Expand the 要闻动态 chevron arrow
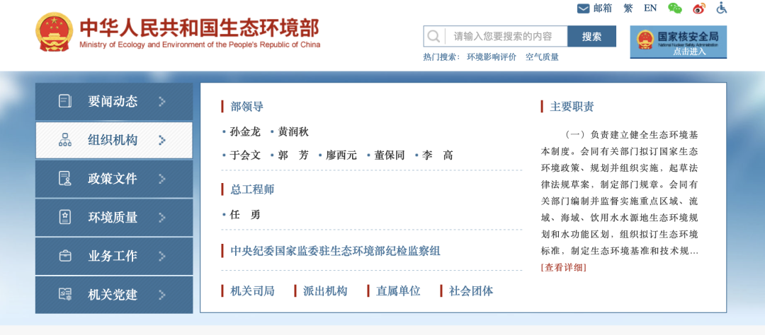The width and height of the screenshot is (765, 335). tap(162, 101)
